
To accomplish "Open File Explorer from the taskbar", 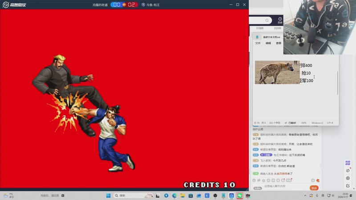I will pyautogui.click(x=182, y=196).
